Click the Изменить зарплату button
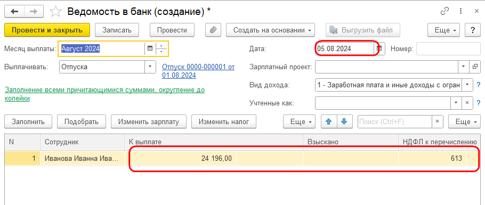Screen dimensions: 485x205 149,122
